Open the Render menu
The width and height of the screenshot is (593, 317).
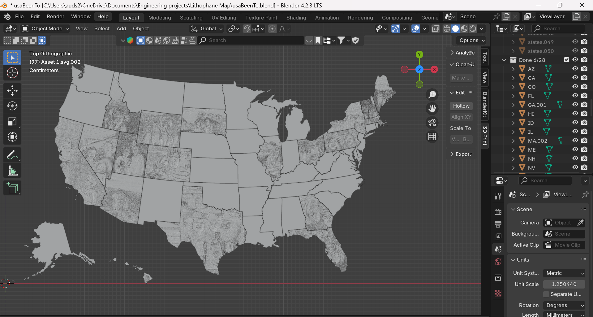click(x=55, y=16)
